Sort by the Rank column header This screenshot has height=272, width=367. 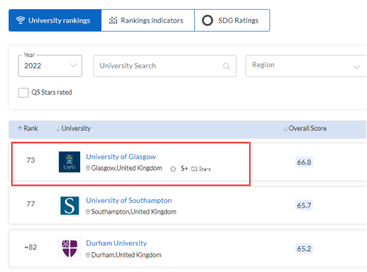(x=28, y=128)
